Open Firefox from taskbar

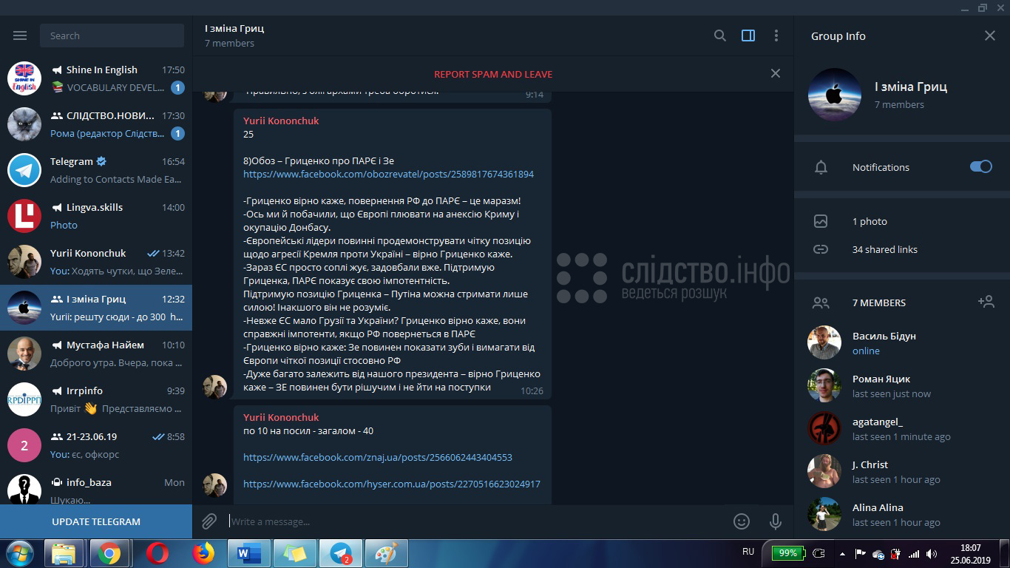point(203,553)
